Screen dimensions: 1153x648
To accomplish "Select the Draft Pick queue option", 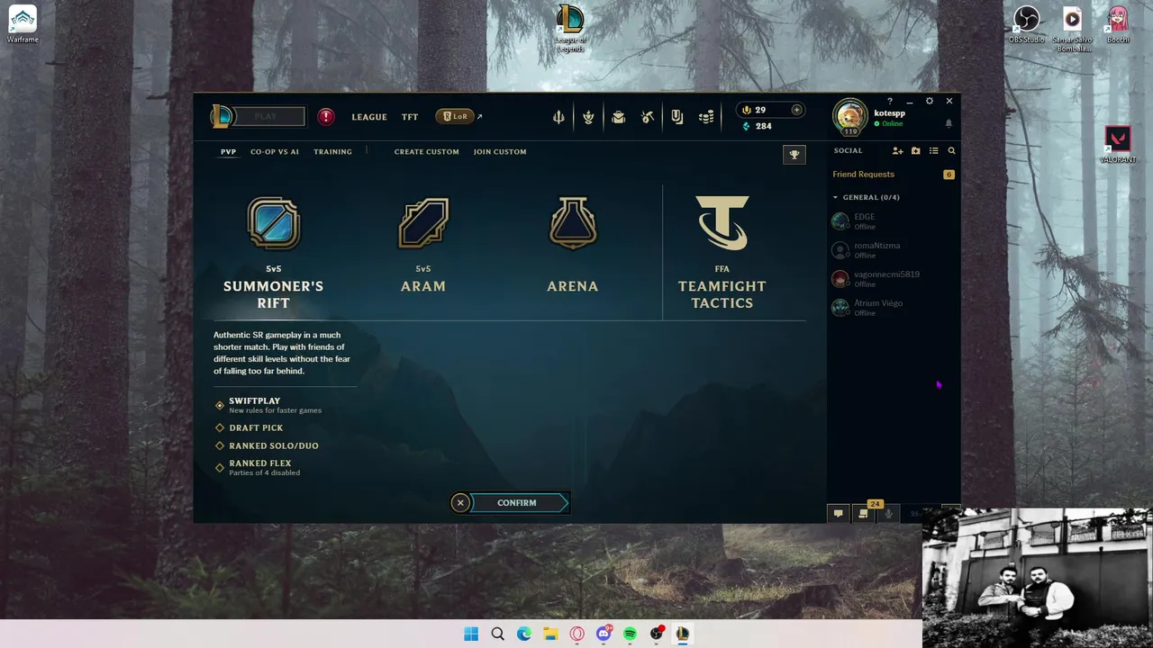I will pos(249,427).
